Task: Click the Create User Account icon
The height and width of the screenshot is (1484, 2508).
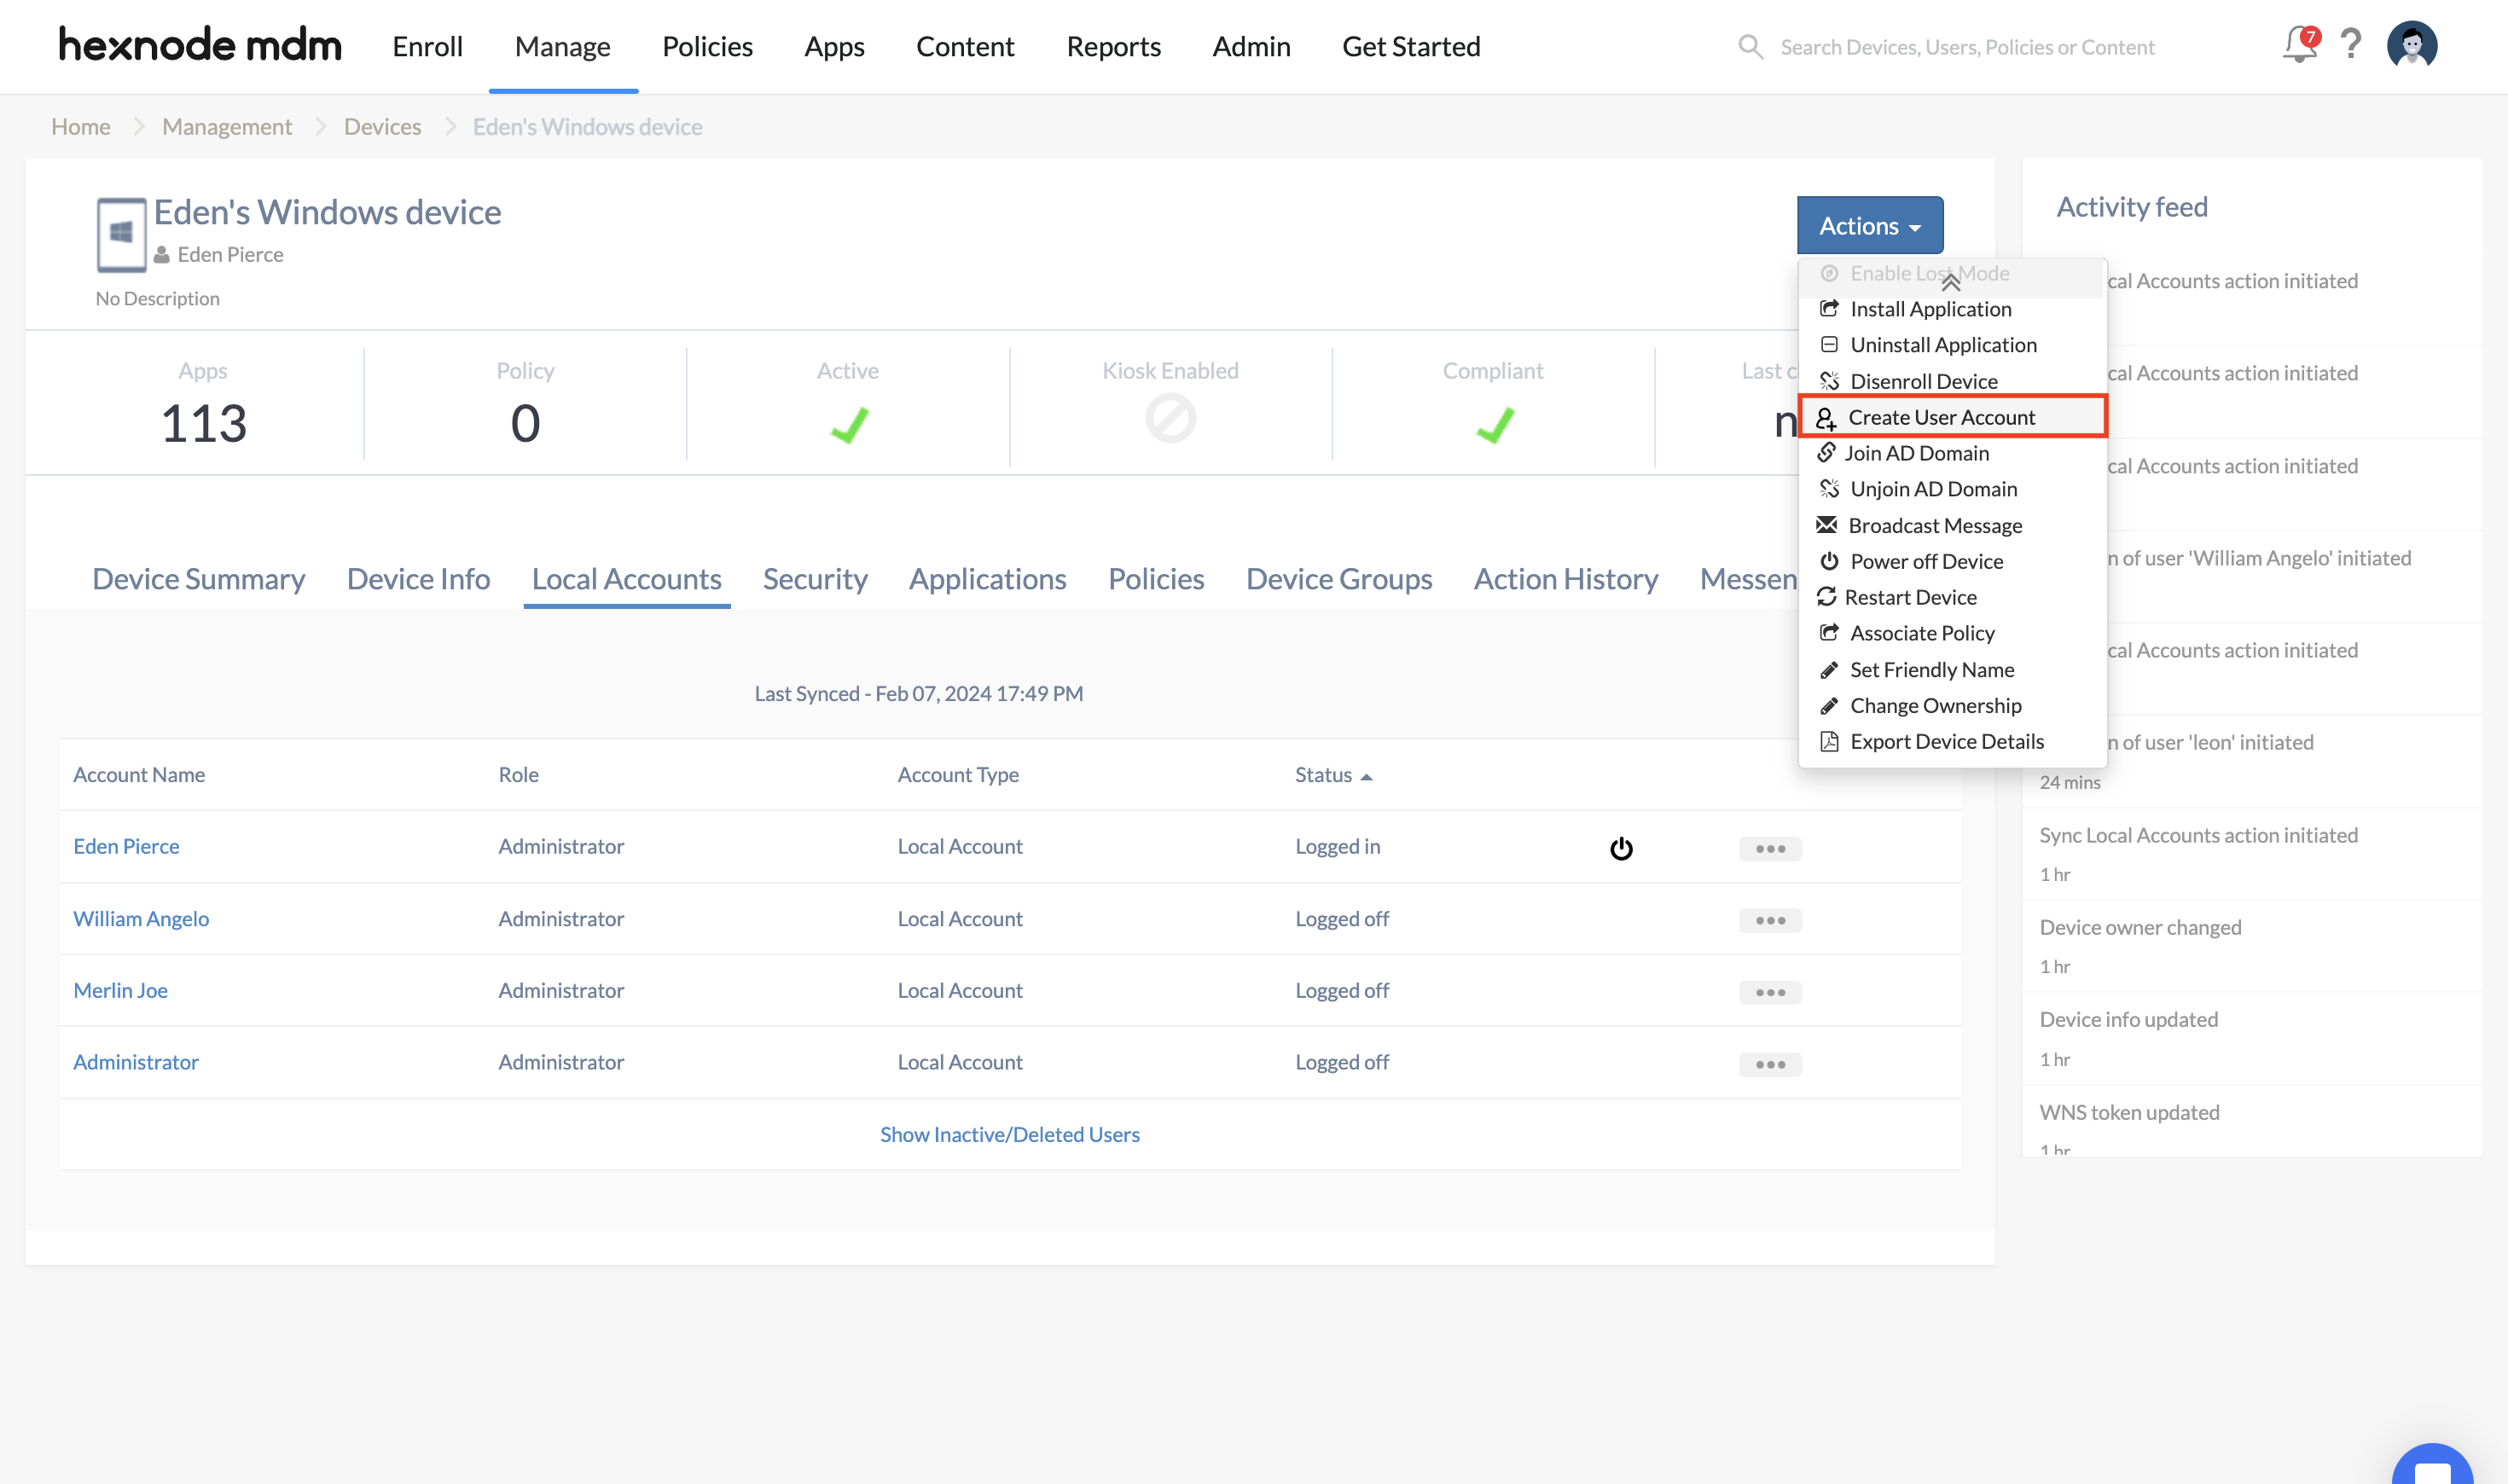Action: (x=1826, y=417)
